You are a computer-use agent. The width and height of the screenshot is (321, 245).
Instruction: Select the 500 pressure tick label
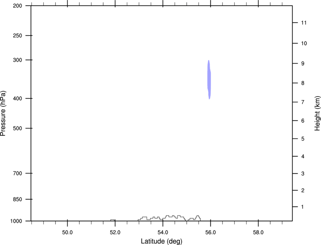(x=17, y=128)
